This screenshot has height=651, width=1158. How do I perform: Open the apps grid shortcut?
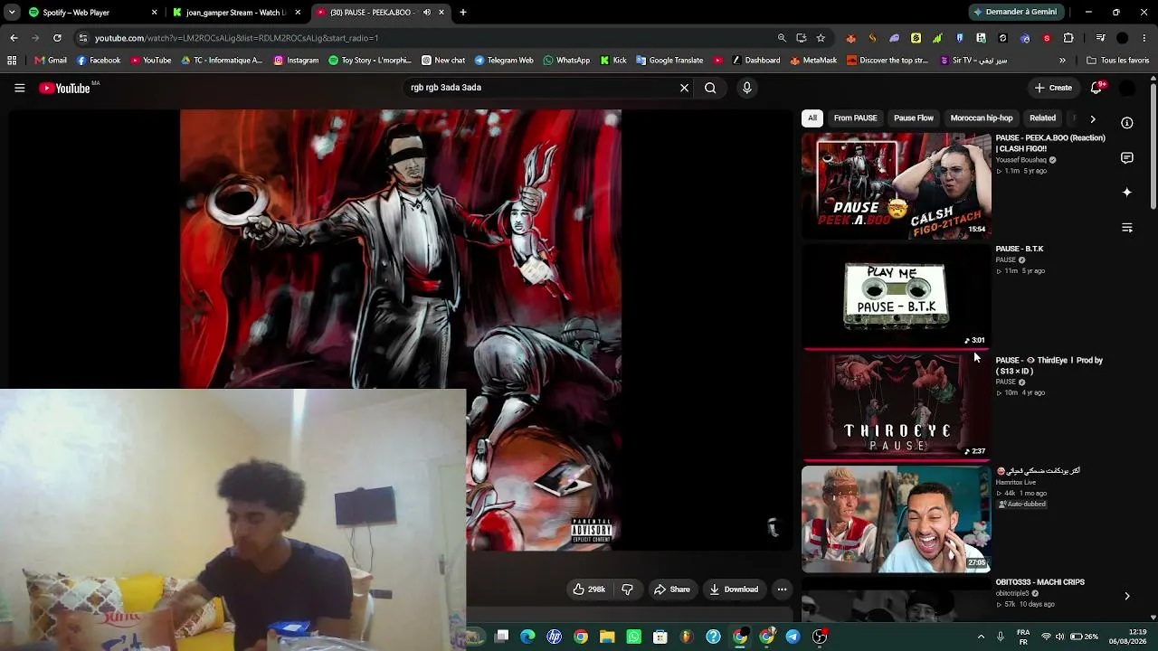[x=12, y=61]
